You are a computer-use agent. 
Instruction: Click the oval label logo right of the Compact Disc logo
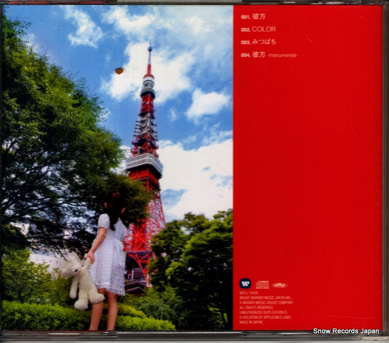click(279, 285)
